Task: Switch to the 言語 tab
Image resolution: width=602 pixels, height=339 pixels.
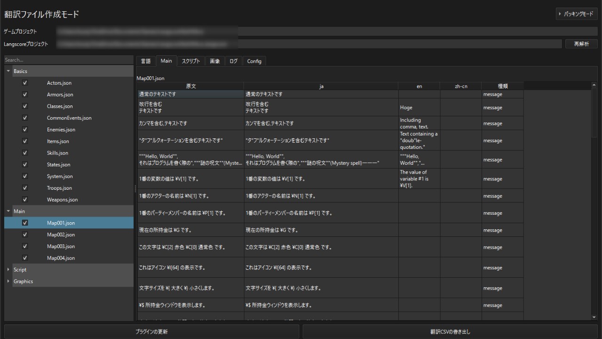Action: [146, 61]
